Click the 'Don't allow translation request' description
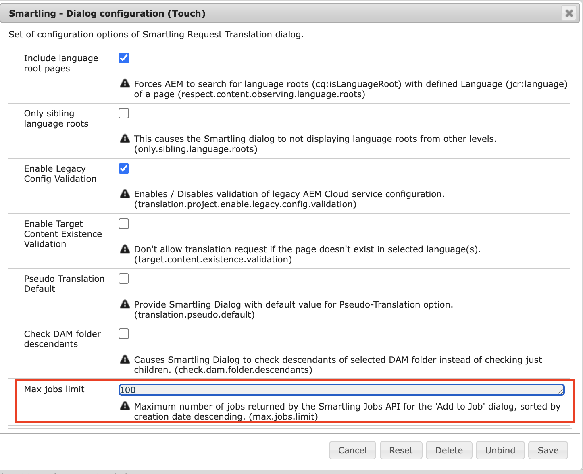 coord(307,254)
